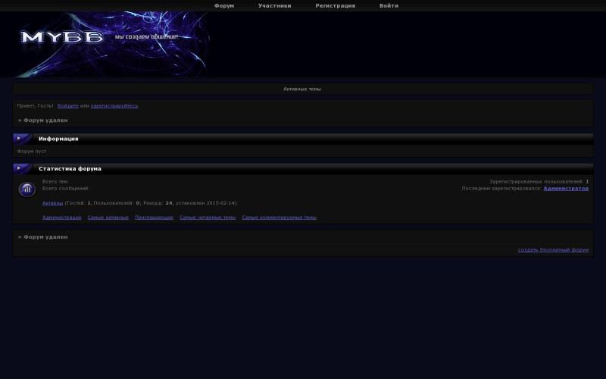The width and height of the screenshot is (606, 379).
Task: Open Самые читаемые темы link
Action: [208, 218]
